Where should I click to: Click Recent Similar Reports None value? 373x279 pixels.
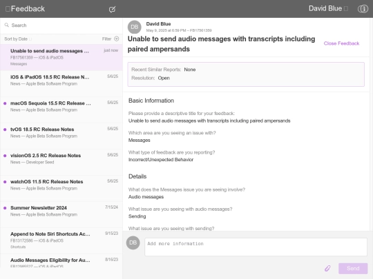190,70
